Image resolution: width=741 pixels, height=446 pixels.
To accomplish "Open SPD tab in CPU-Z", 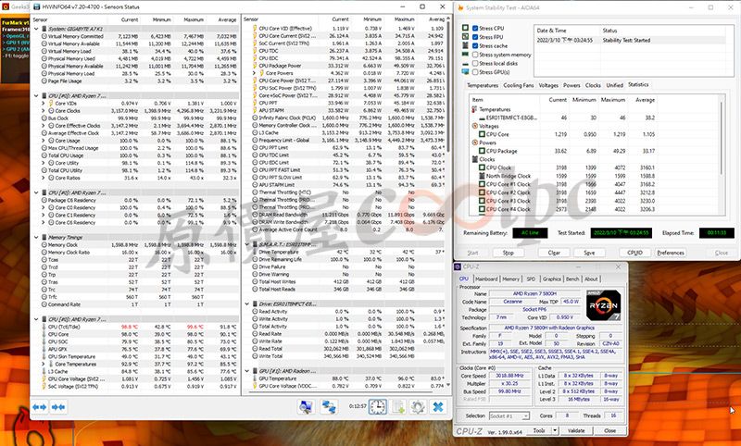I will 531,279.
